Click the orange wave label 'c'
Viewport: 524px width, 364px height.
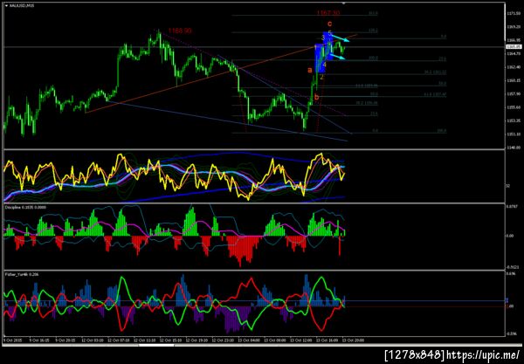pyautogui.click(x=329, y=24)
